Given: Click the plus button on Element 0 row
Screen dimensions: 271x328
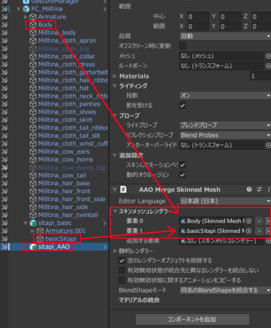Looking at the screenshot, I should tap(259, 221).
